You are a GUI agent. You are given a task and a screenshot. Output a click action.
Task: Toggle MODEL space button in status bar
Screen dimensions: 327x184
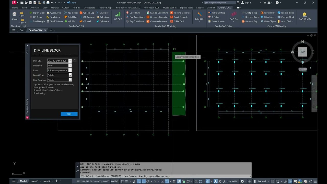[x=115, y=181]
